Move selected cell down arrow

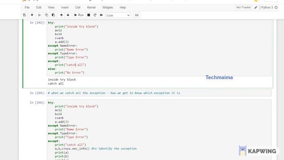pyautogui.click(x=68, y=15)
